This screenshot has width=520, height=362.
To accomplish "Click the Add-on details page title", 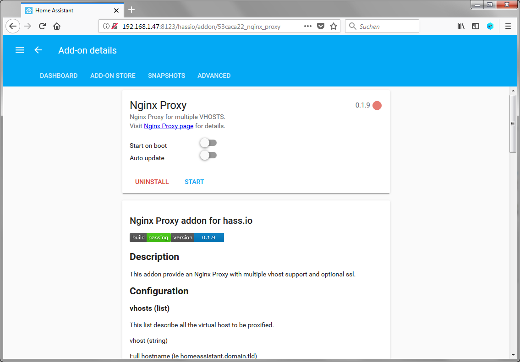I will pos(88,50).
